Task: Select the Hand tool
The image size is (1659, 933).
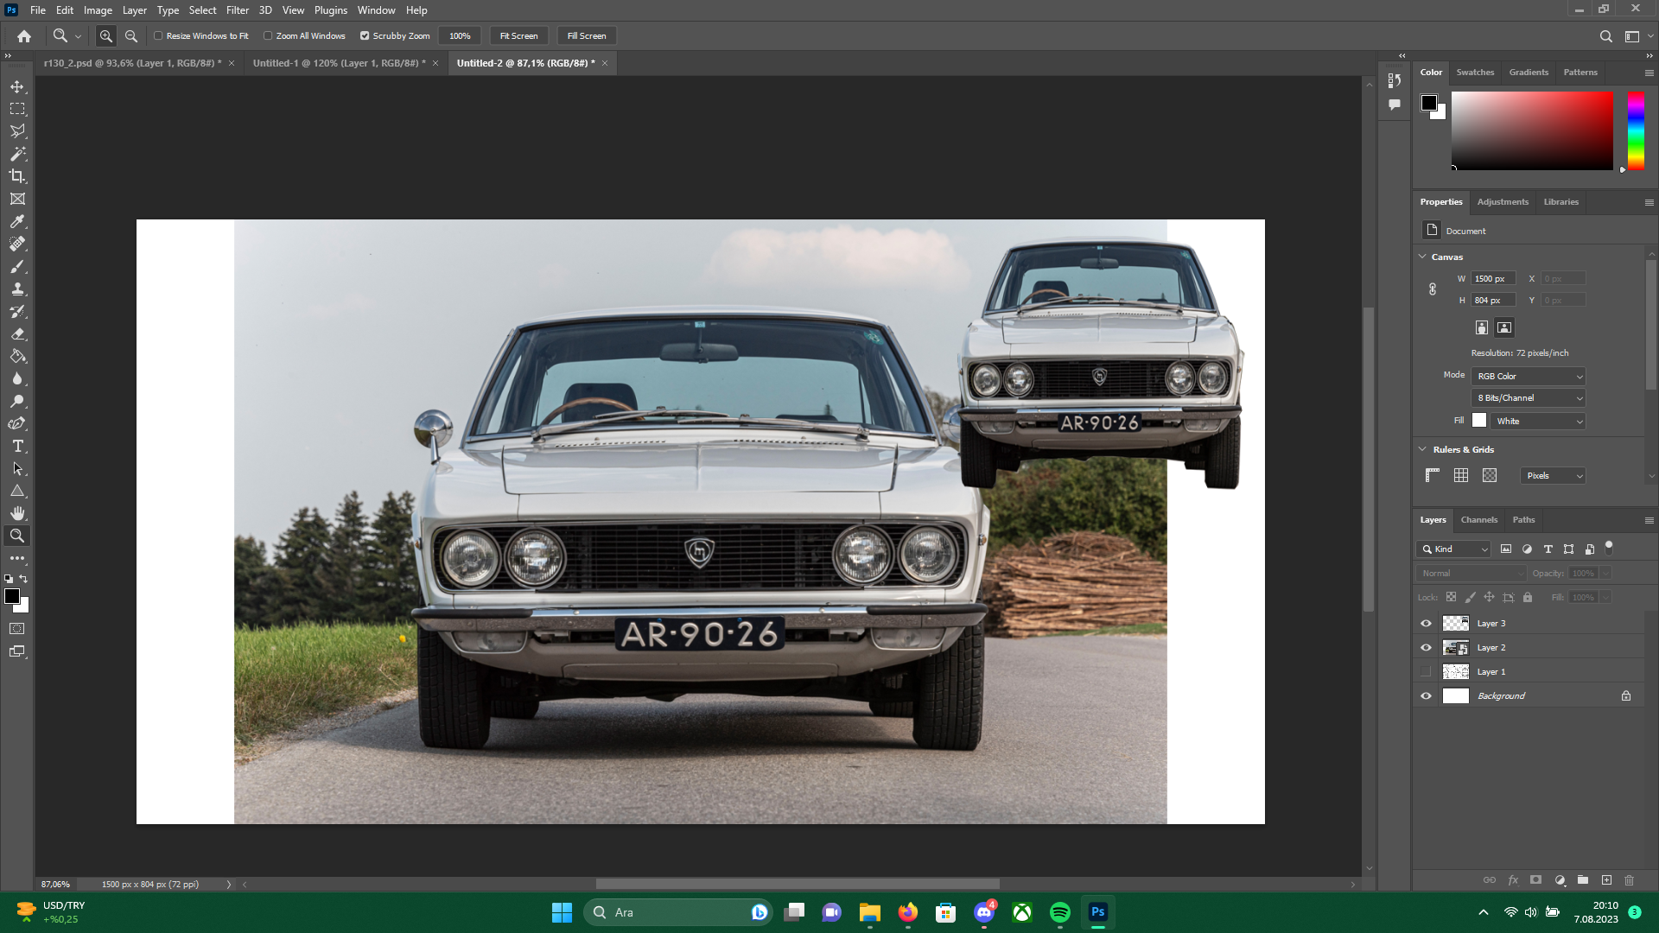Action: coord(17,513)
